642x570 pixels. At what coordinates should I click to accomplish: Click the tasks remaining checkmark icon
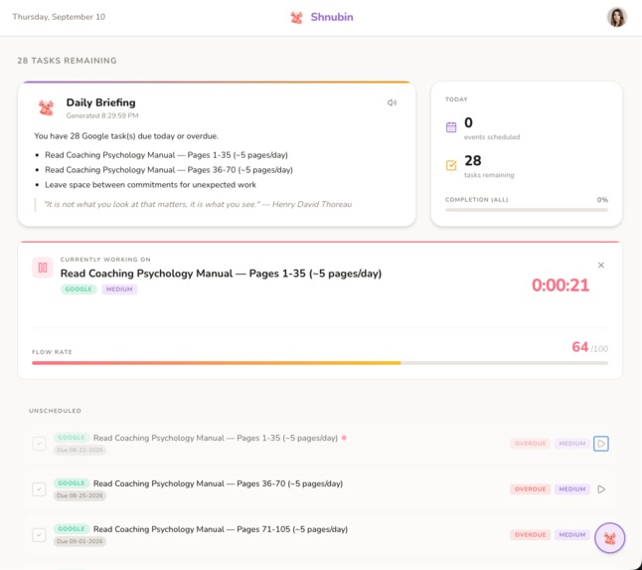coord(451,165)
